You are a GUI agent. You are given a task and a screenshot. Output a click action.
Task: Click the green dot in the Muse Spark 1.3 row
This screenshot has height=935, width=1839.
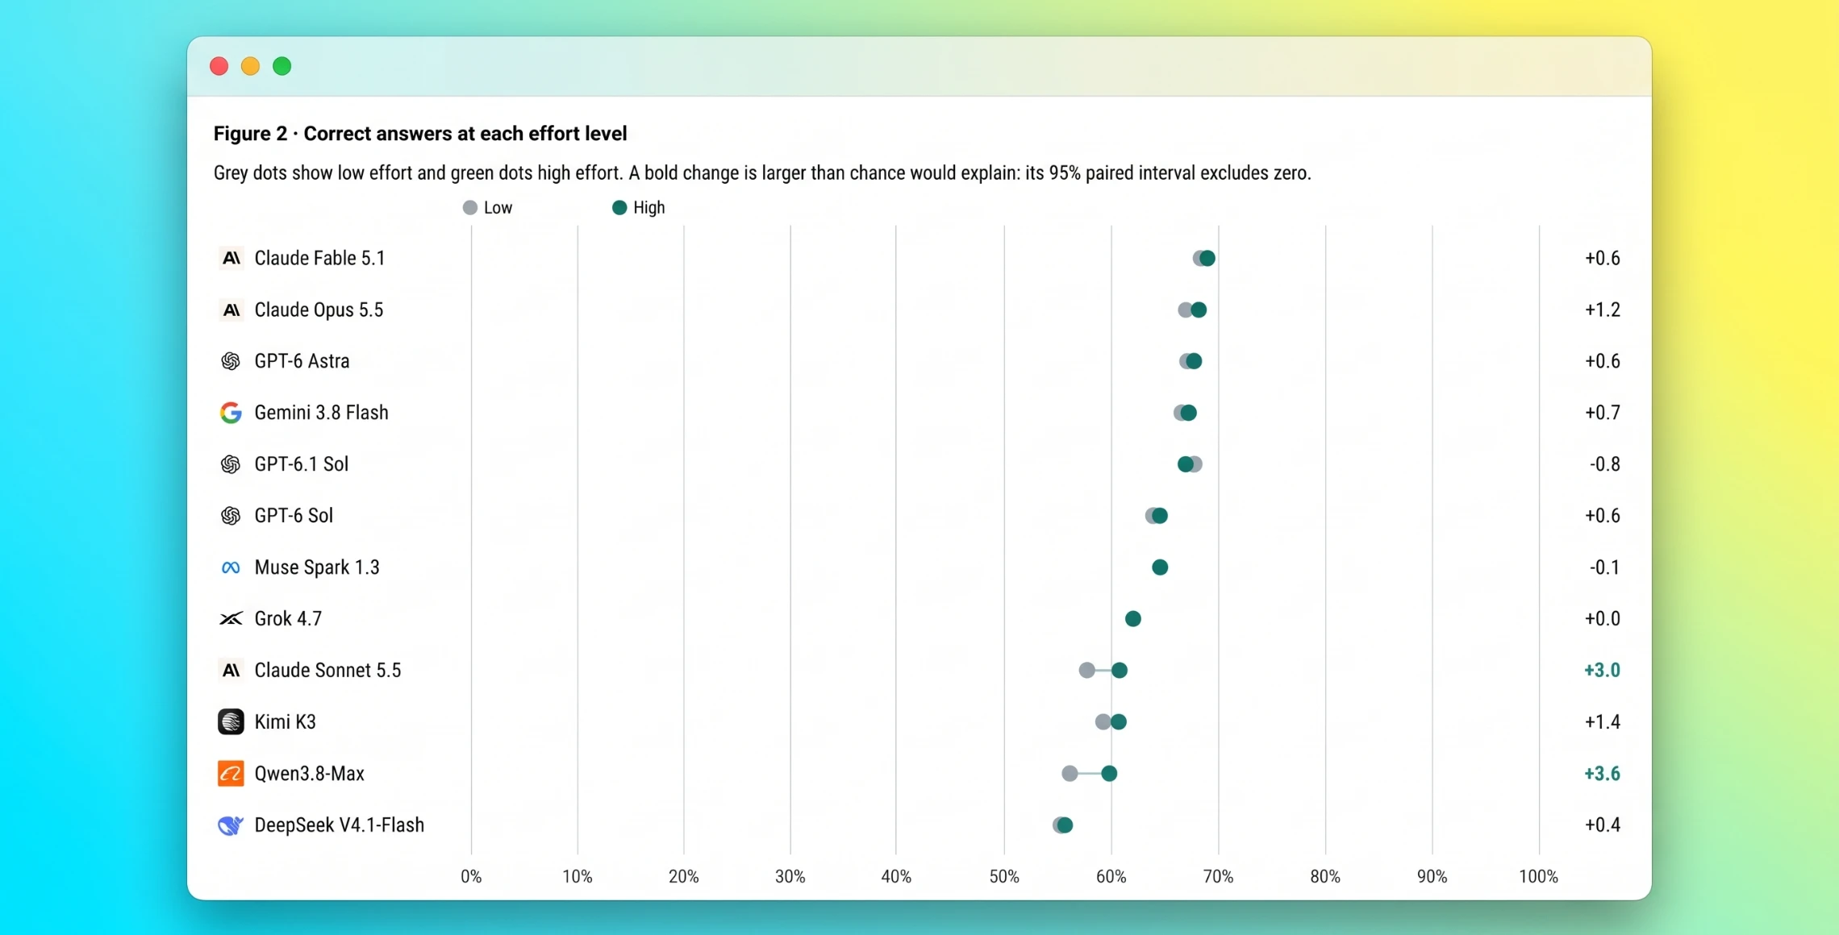pos(1160,567)
